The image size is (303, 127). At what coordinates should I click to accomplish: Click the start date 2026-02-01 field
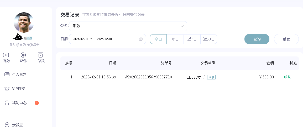click(x=80, y=39)
